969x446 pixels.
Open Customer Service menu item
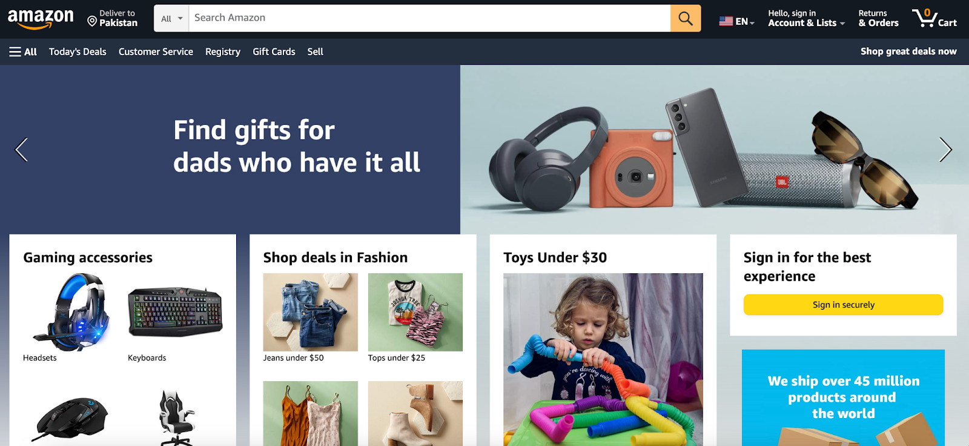tap(156, 52)
